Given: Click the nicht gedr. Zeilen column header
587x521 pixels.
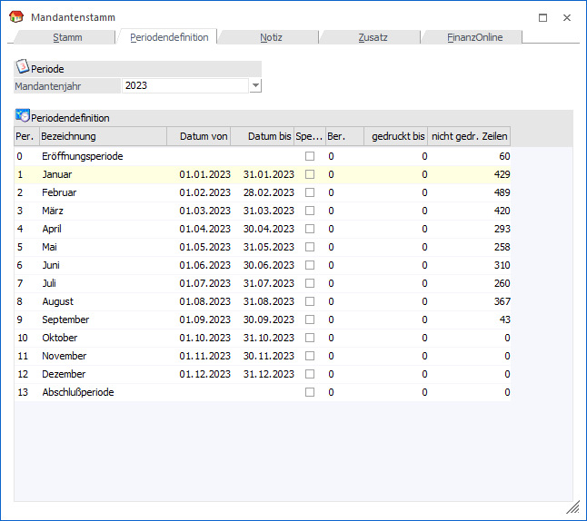Looking at the screenshot, I should pyautogui.click(x=469, y=136).
